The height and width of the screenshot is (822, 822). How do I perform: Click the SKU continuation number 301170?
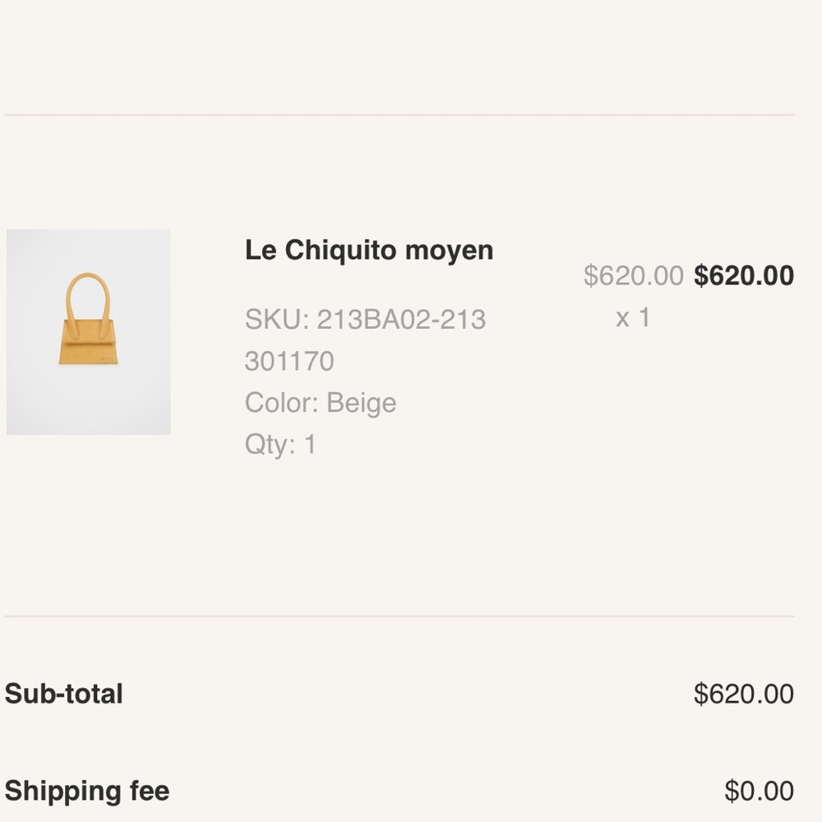click(x=289, y=361)
